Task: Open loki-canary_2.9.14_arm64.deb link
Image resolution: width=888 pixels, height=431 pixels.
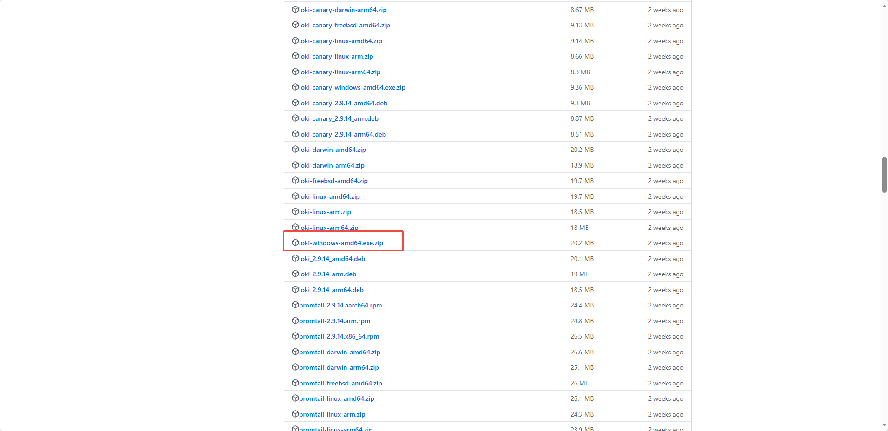Action: pyautogui.click(x=342, y=134)
